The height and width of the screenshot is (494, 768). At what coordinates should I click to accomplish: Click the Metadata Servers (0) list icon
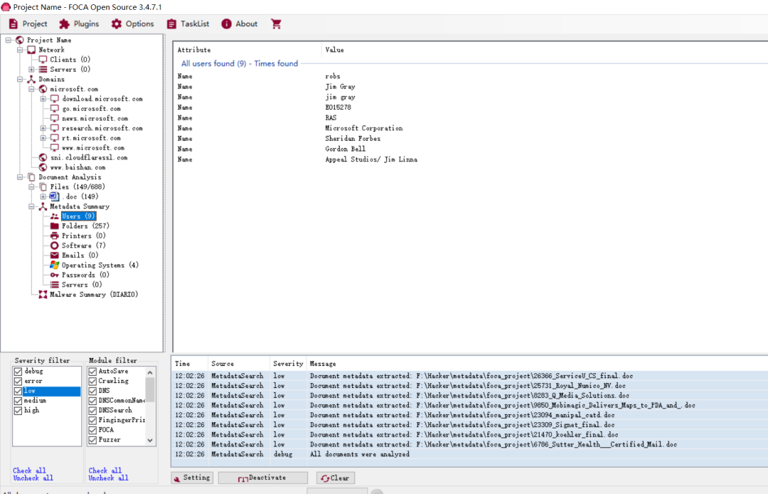tap(54, 285)
